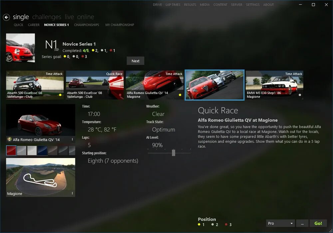Open the CONTENT menu
Viewport: 333px width, 233px height.
pos(220,5)
